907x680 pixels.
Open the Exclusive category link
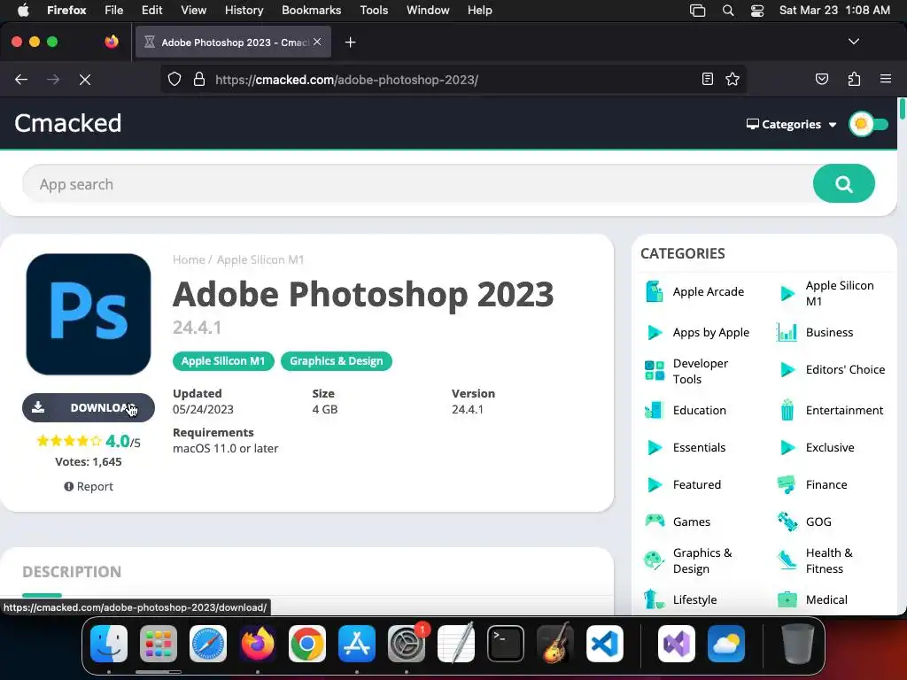click(x=829, y=447)
